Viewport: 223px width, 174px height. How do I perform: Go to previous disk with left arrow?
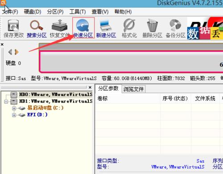(10, 52)
